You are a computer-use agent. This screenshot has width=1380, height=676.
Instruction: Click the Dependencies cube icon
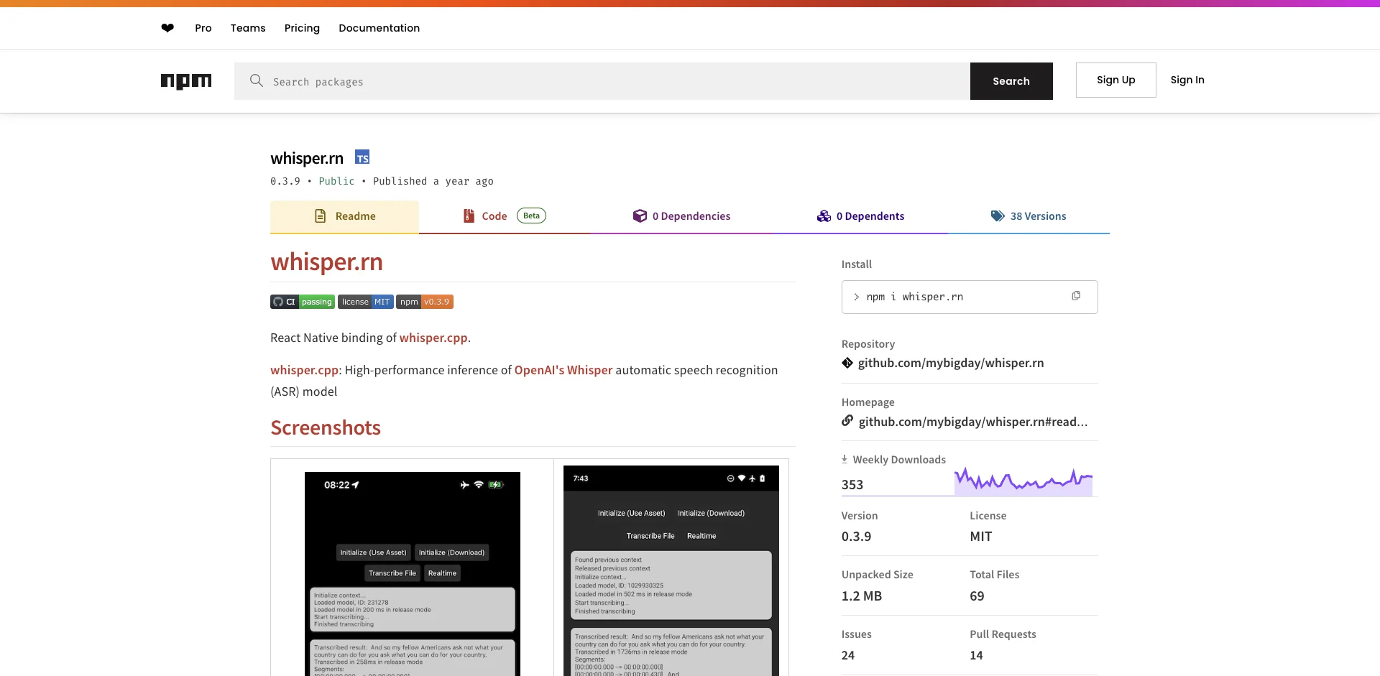640,216
